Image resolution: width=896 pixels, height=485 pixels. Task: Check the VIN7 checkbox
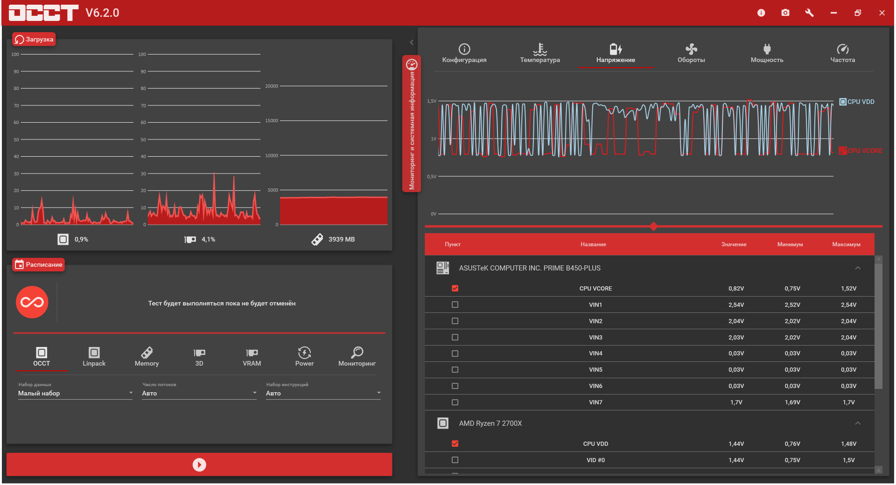[455, 402]
